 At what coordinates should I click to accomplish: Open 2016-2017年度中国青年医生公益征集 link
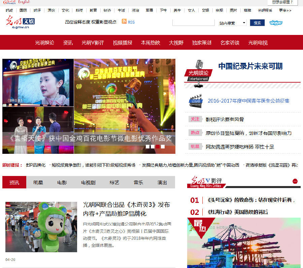248,101
